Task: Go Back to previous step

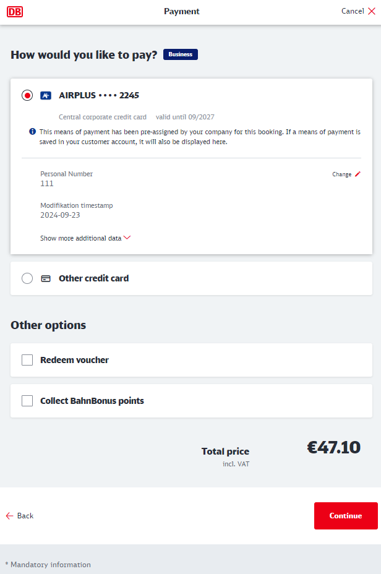Action: 20,516
